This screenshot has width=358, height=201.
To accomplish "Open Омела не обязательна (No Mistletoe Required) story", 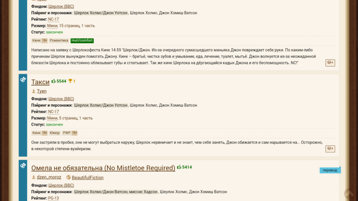I will [103, 168].
